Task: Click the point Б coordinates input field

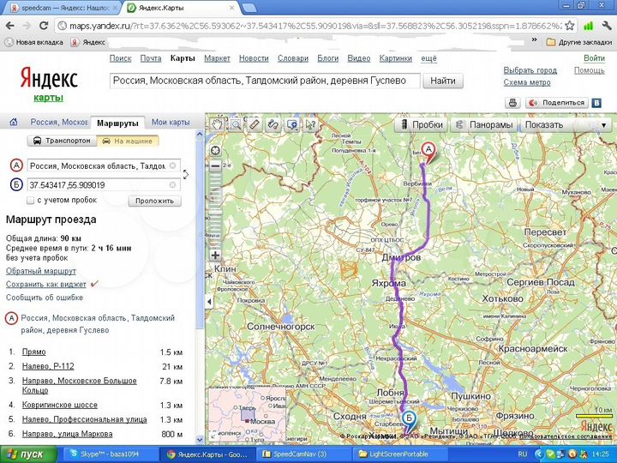Action: [104, 184]
